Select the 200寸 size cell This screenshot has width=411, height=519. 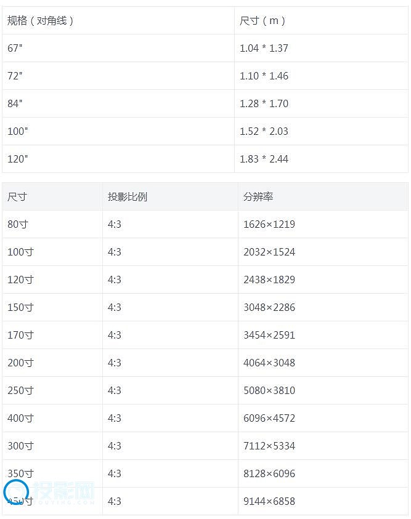pos(20,363)
